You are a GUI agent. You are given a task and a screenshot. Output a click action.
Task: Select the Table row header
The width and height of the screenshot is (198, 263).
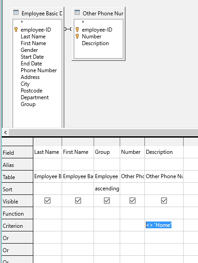coord(18,176)
